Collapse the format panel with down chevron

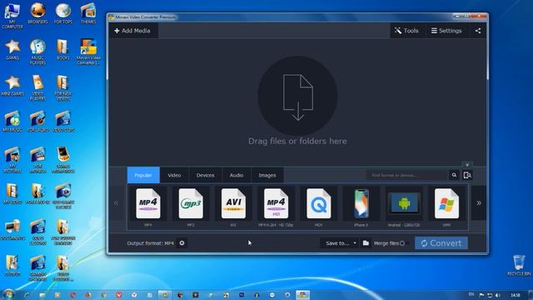pos(467,165)
